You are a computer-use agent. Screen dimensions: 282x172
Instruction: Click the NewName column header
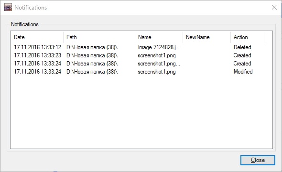click(x=206, y=37)
